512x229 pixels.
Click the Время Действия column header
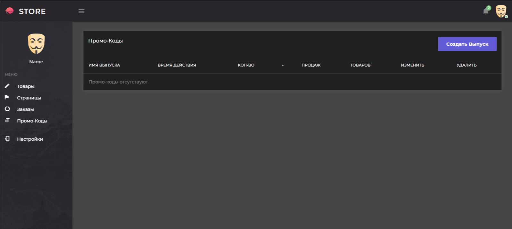tap(177, 65)
